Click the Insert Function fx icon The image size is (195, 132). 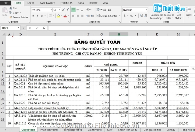(x=44, y=28)
